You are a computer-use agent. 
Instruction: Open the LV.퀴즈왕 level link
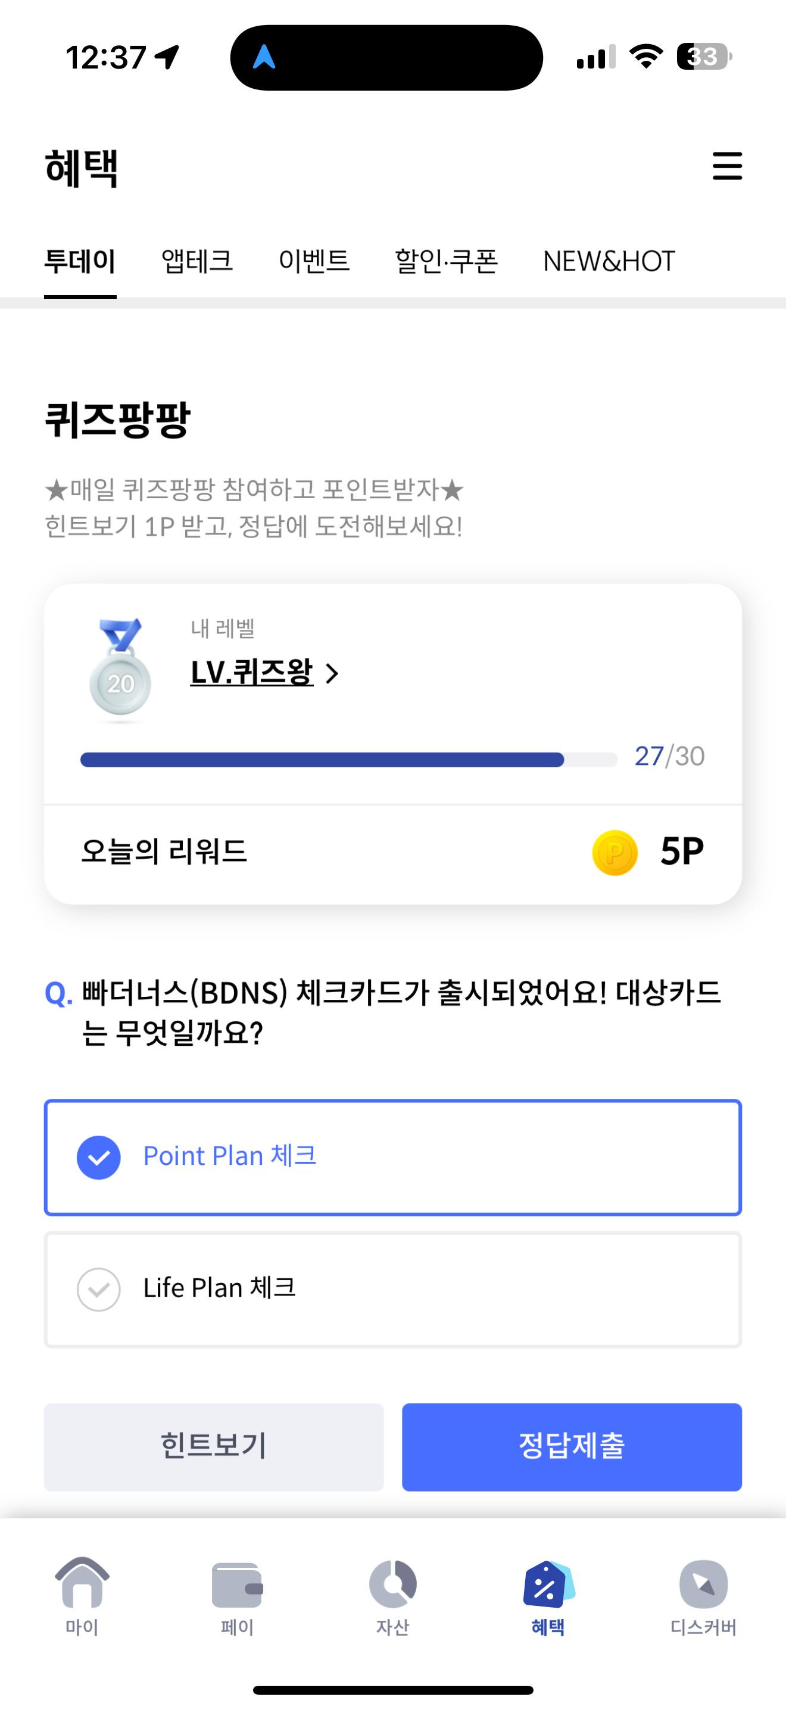point(252,672)
